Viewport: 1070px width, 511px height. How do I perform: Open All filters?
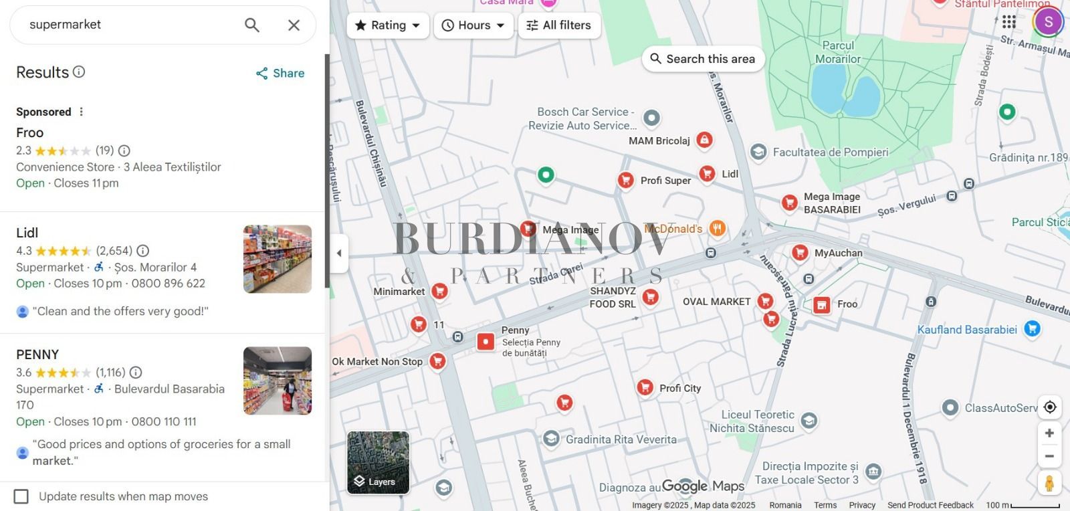tap(559, 25)
